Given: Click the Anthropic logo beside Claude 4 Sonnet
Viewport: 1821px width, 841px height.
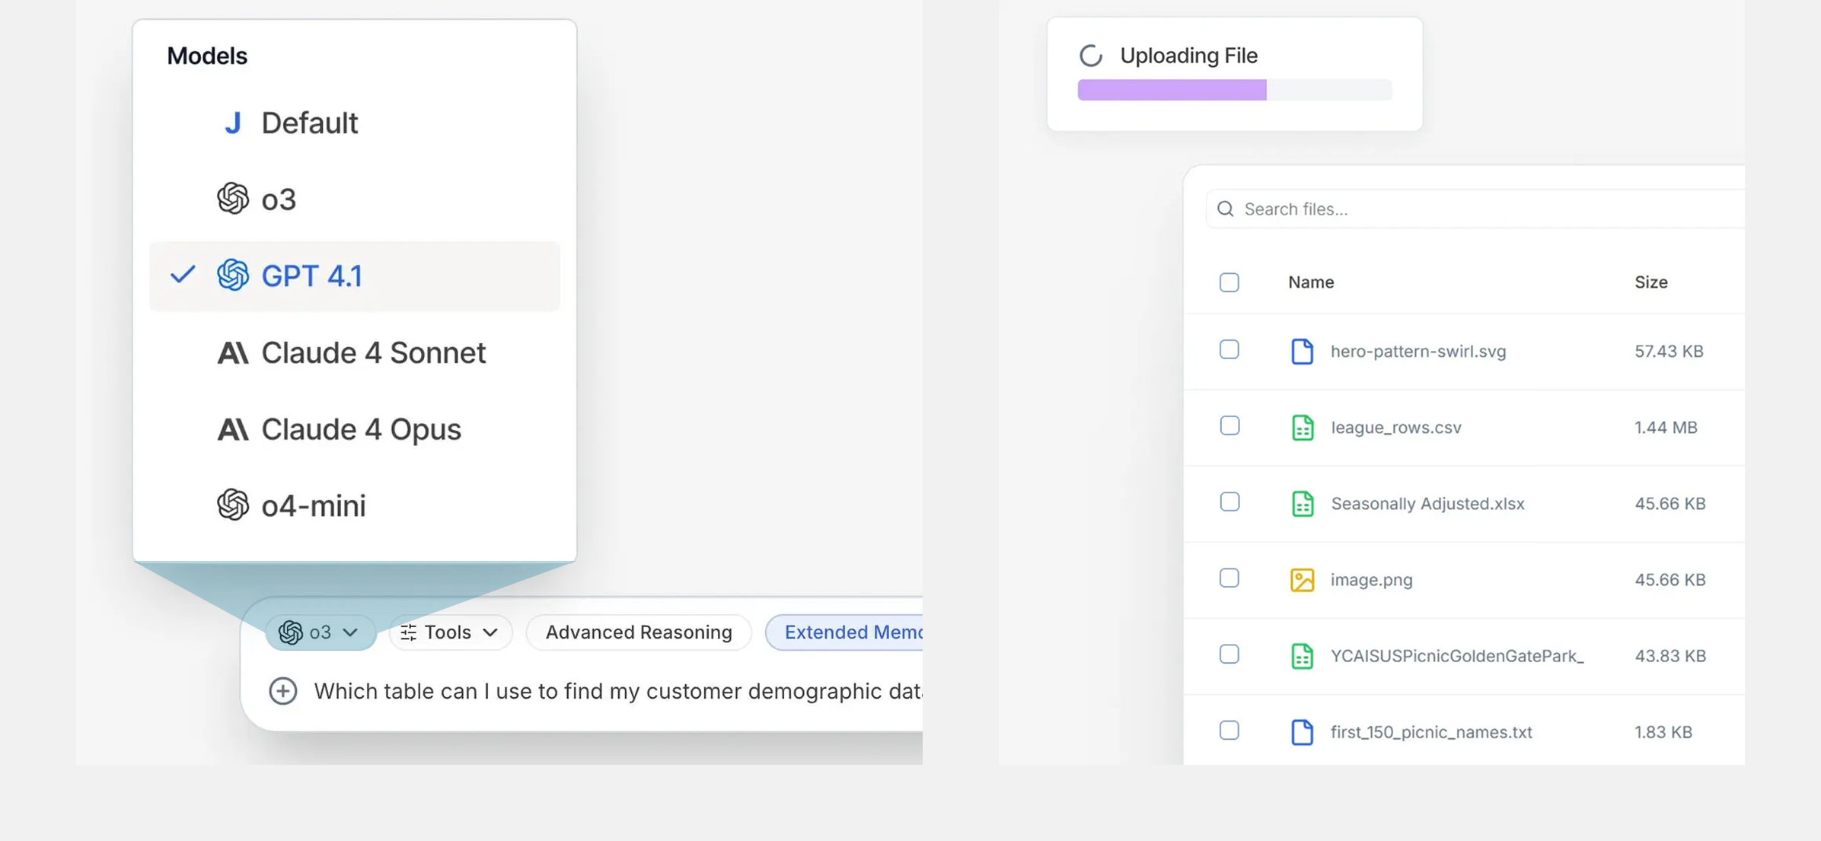Looking at the screenshot, I should (233, 353).
